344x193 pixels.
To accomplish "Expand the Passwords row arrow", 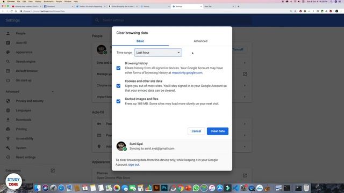I will pos(245,124).
